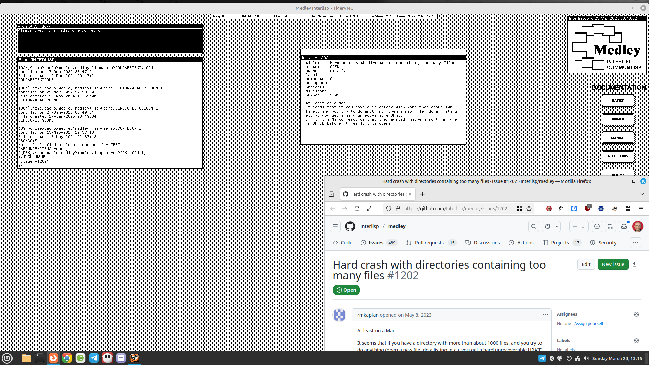649x365 pixels.
Task: Switch to the Pull requests tab
Action: 431,243
